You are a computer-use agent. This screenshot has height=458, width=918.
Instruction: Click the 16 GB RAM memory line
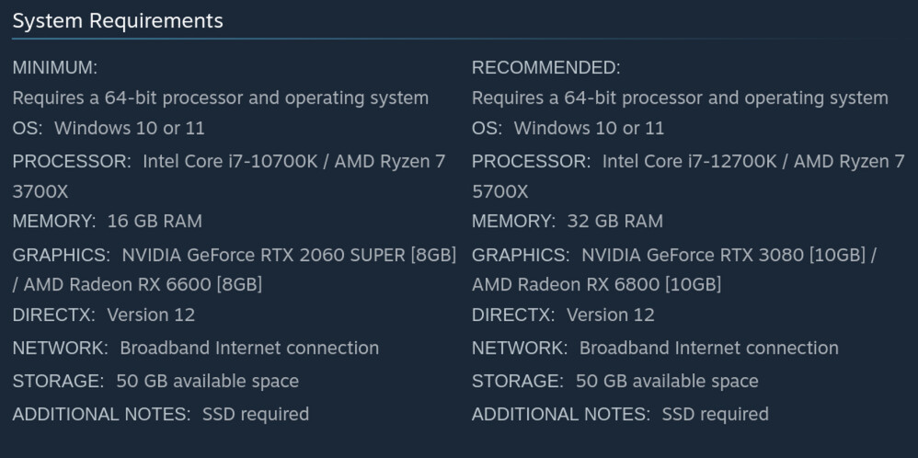pyautogui.click(x=107, y=221)
